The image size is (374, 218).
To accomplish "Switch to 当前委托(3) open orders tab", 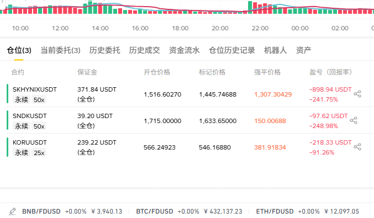I will pos(60,50).
